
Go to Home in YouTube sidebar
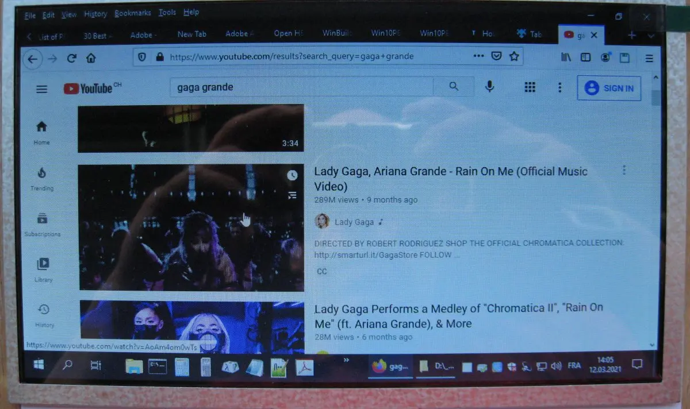(x=41, y=133)
